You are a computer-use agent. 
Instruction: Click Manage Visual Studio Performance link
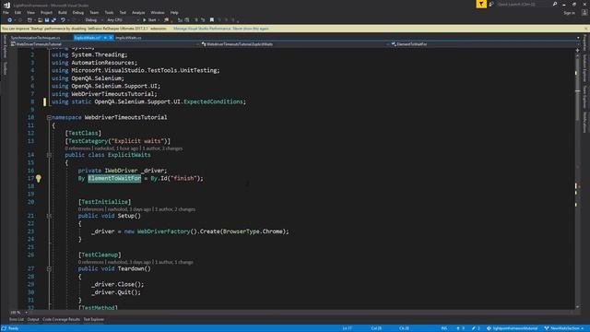click(x=202, y=29)
